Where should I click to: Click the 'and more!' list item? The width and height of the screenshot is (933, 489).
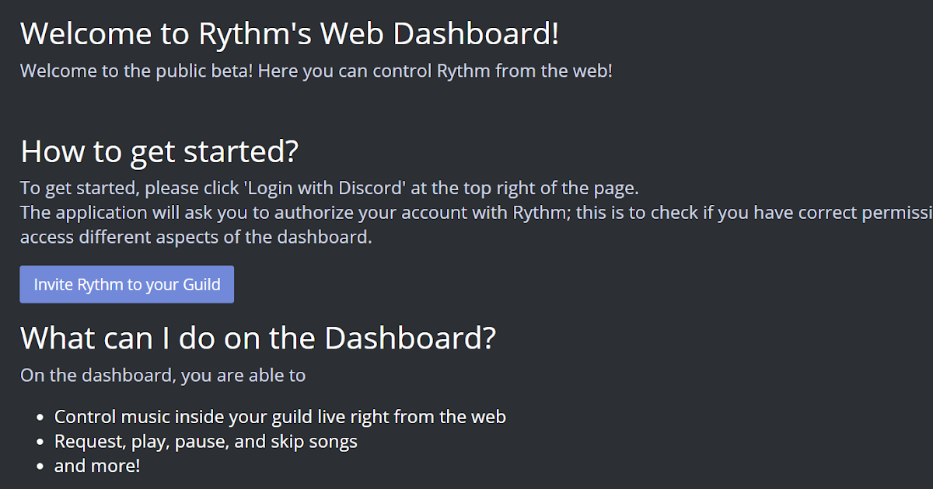coord(97,466)
